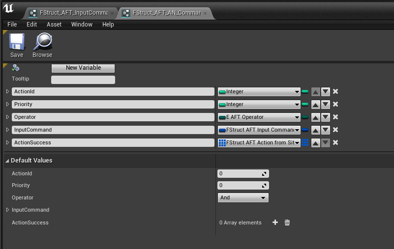Open the Asset menu
Screen dimensions: 394x249
[54, 24]
